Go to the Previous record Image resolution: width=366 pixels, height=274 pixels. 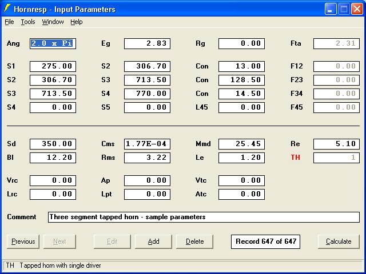[23, 241]
